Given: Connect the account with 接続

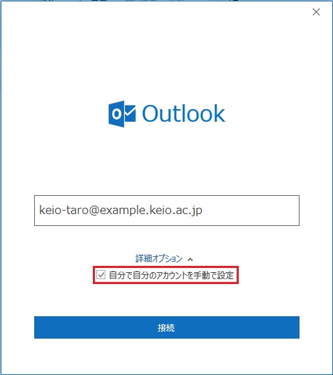Looking at the screenshot, I should [167, 327].
